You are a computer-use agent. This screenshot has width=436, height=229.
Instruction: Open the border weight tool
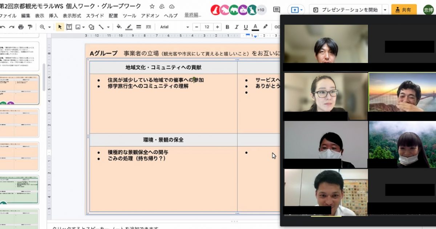[x=138, y=27]
